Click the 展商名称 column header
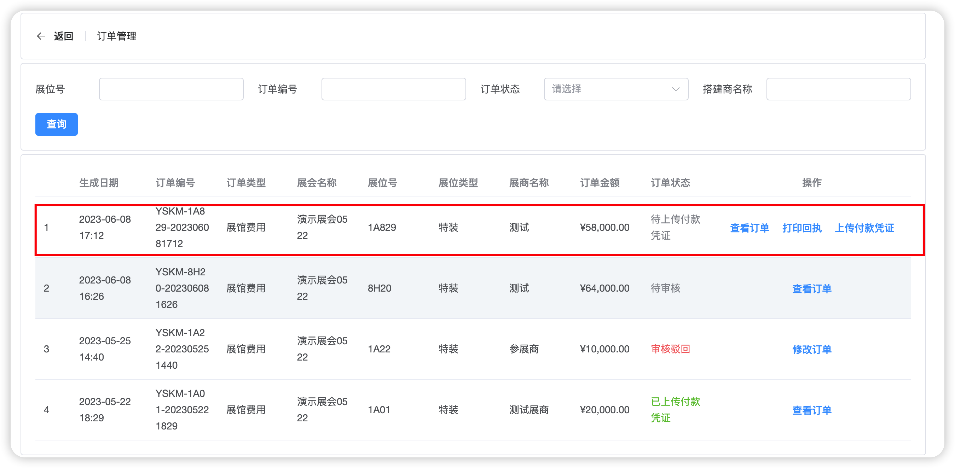The width and height of the screenshot is (955, 468). pos(529,183)
